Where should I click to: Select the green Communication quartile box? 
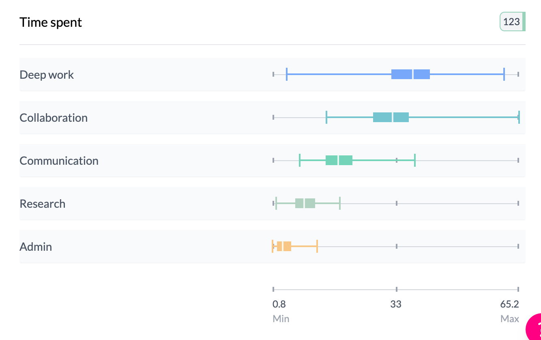click(339, 160)
